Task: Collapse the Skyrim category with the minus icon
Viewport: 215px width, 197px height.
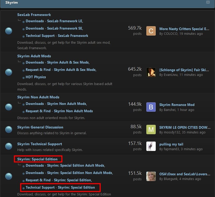Action: coord(208,2)
